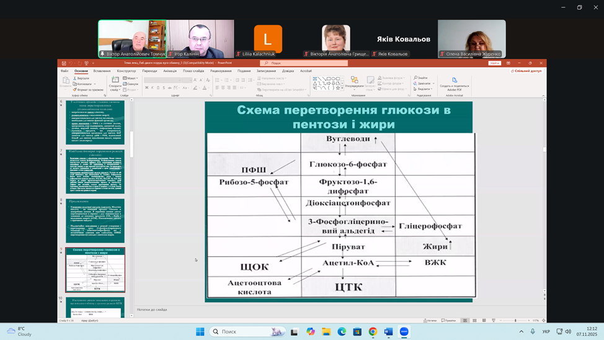Open comments from the status bar
The width and height of the screenshot is (604, 340).
(448, 320)
